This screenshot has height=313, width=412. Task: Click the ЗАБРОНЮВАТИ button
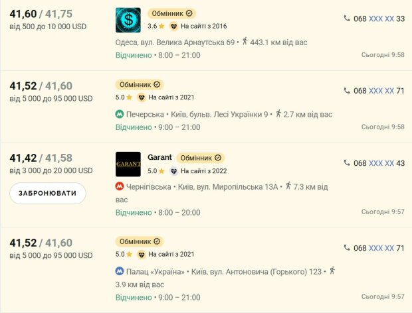tap(48, 193)
